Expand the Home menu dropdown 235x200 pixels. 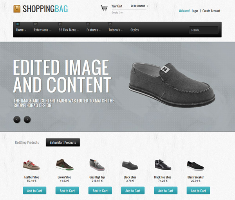click(21, 30)
